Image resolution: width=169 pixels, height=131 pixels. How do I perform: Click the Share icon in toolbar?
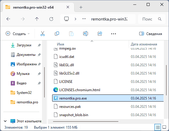tap(100, 34)
